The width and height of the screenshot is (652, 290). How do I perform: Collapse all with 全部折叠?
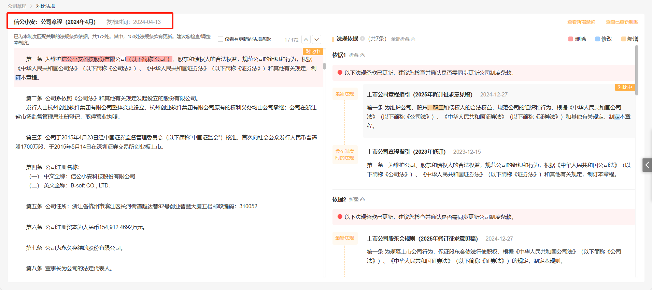click(x=403, y=39)
